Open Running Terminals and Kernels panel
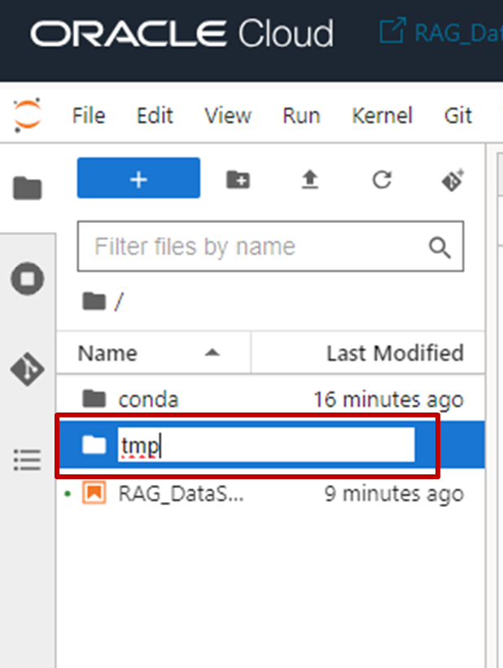 (x=28, y=278)
